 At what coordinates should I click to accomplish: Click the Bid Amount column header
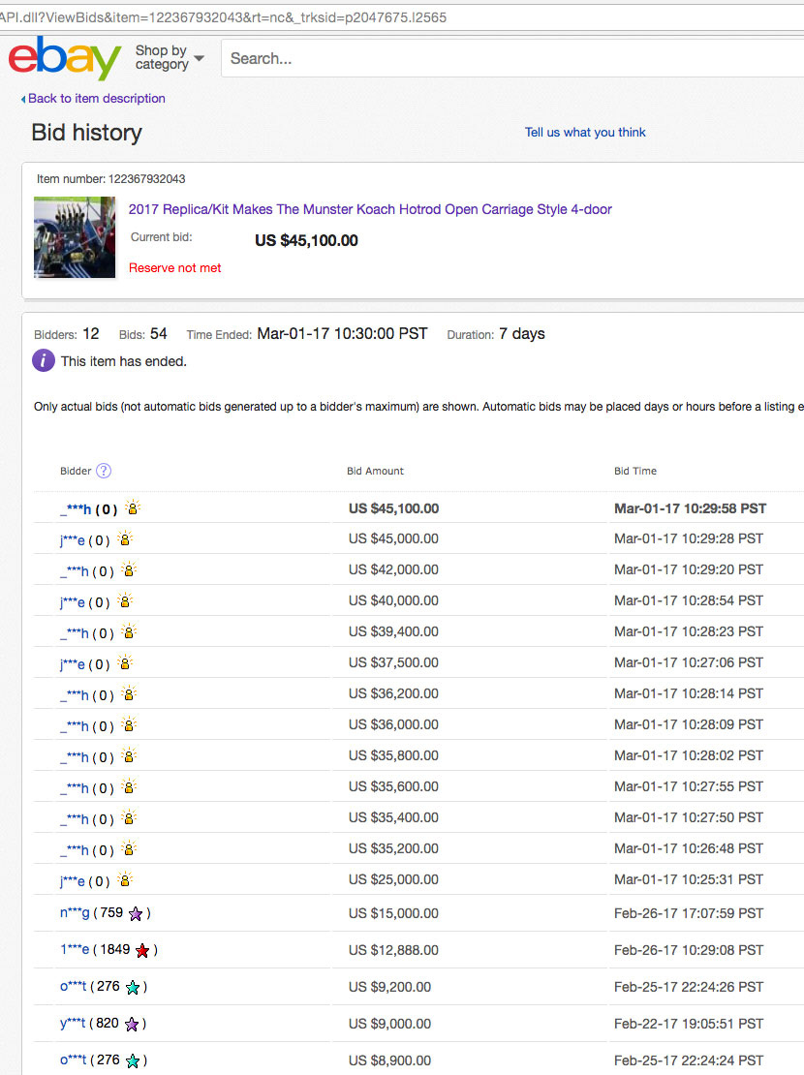[x=375, y=471]
